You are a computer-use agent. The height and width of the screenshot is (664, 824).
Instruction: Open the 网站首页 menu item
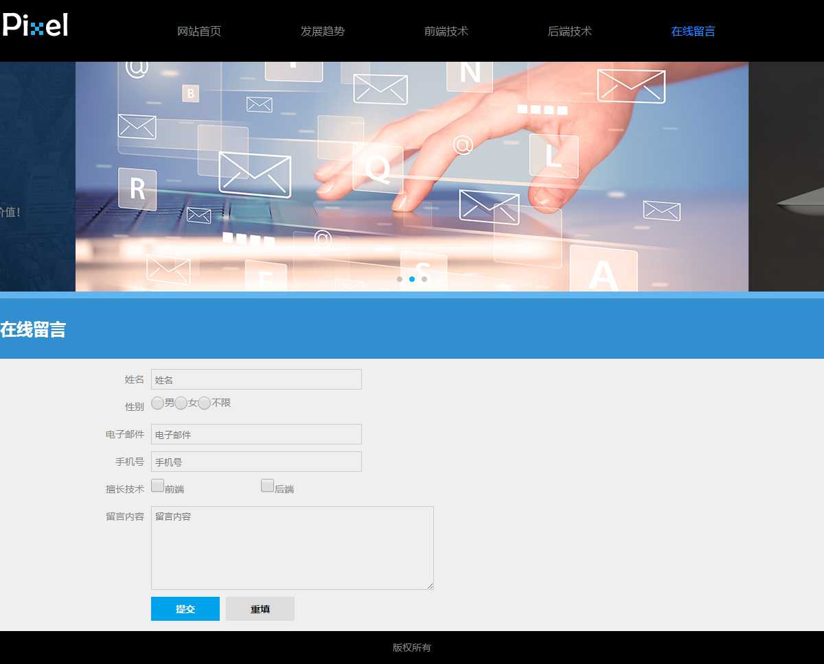(199, 31)
